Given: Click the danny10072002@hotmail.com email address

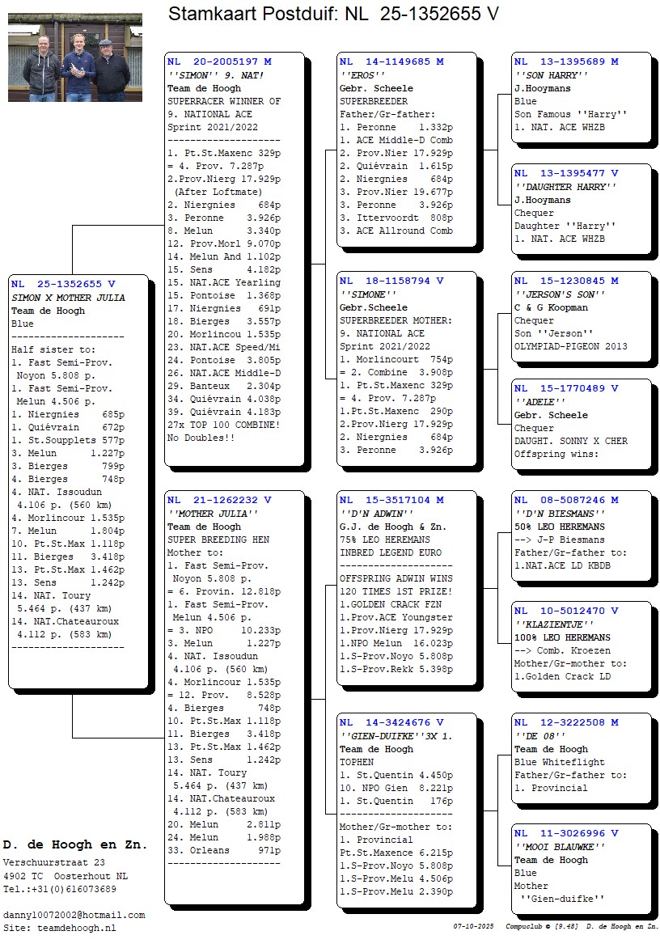Looking at the screenshot, I should click(x=74, y=915).
